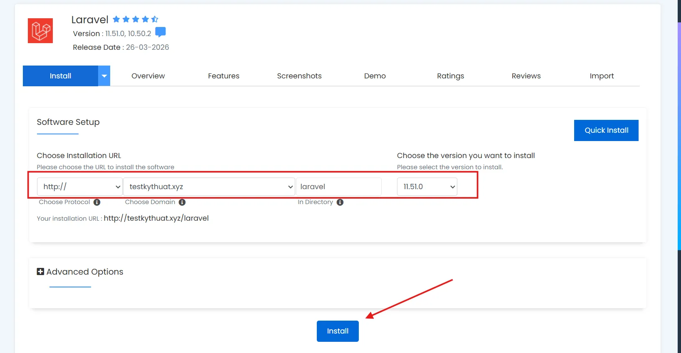Open the Ratings tab
Viewport: 681px width, 353px height.
[x=451, y=76]
